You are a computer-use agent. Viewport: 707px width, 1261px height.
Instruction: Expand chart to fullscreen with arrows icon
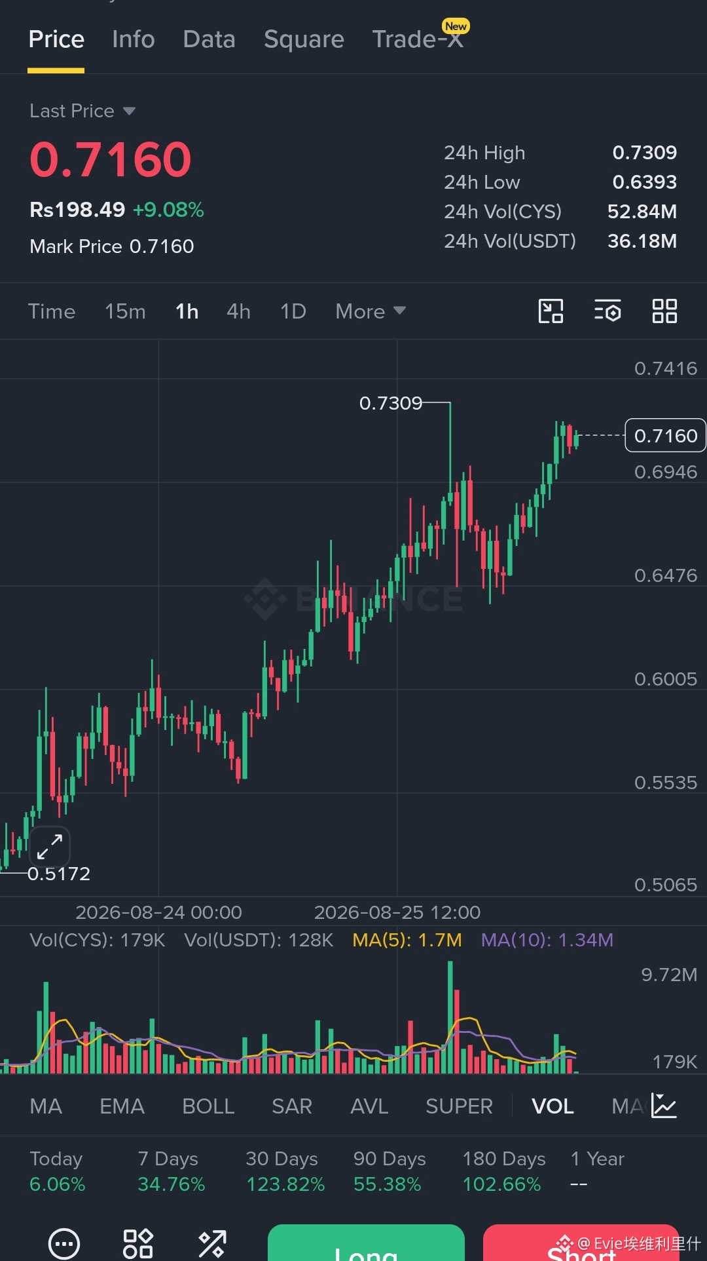point(50,846)
